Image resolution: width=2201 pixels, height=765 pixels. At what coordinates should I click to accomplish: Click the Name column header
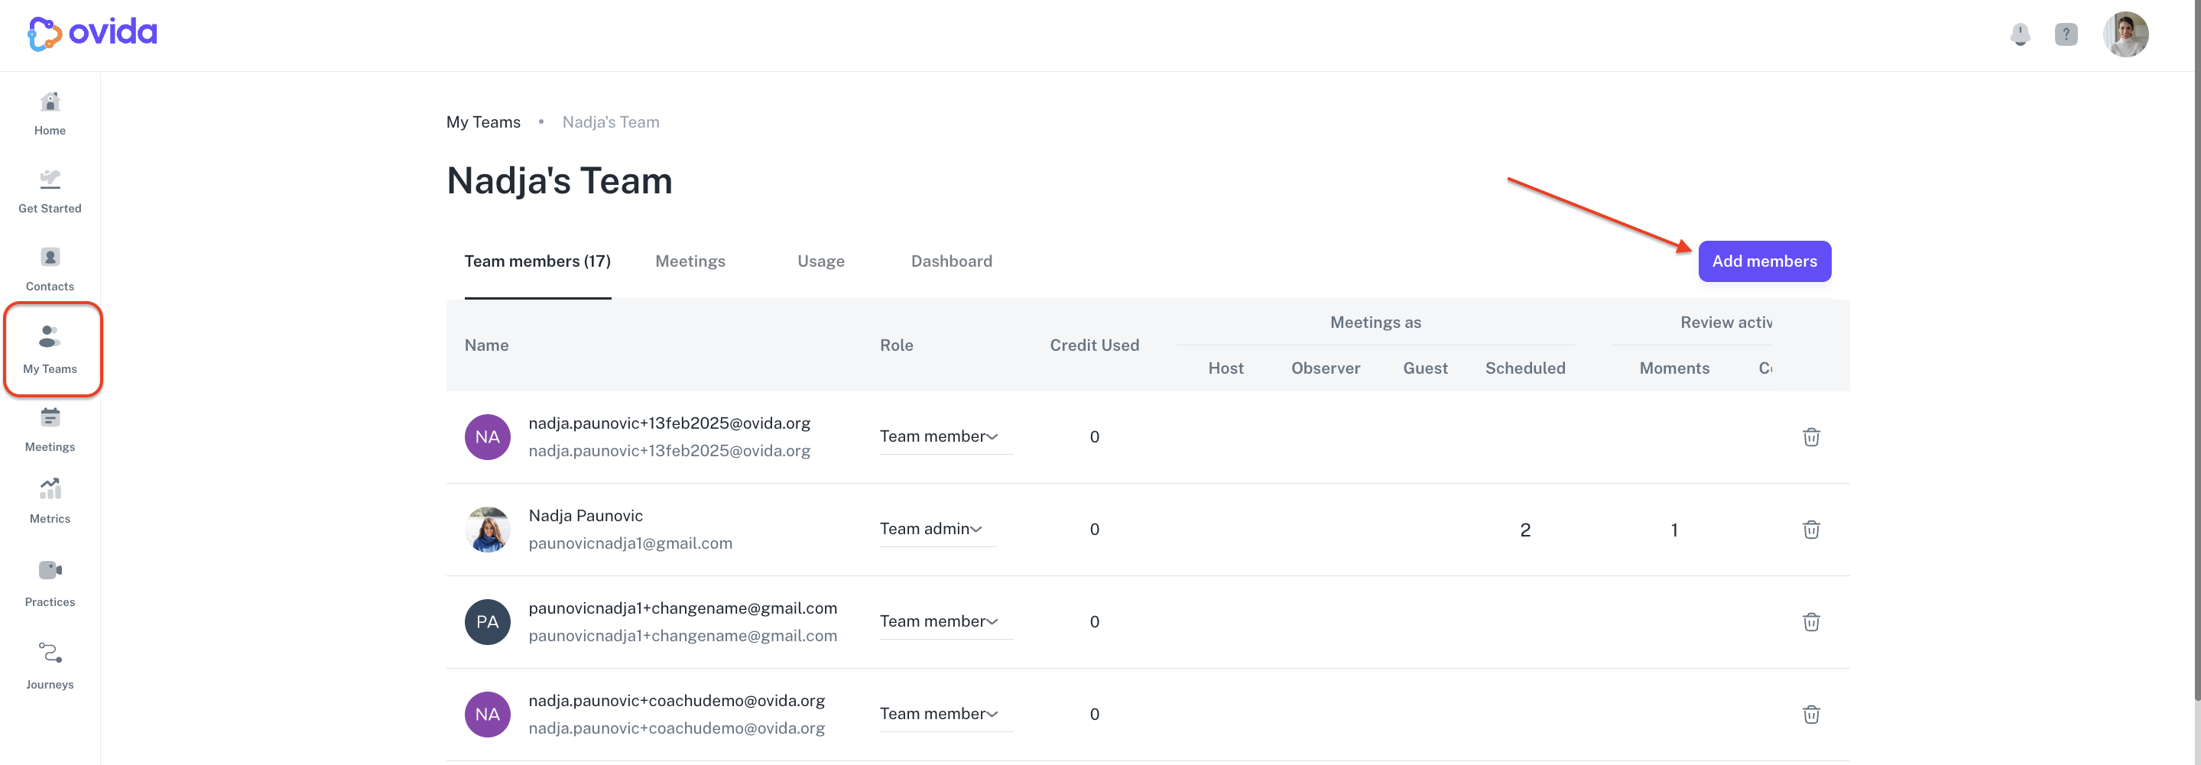(486, 345)
